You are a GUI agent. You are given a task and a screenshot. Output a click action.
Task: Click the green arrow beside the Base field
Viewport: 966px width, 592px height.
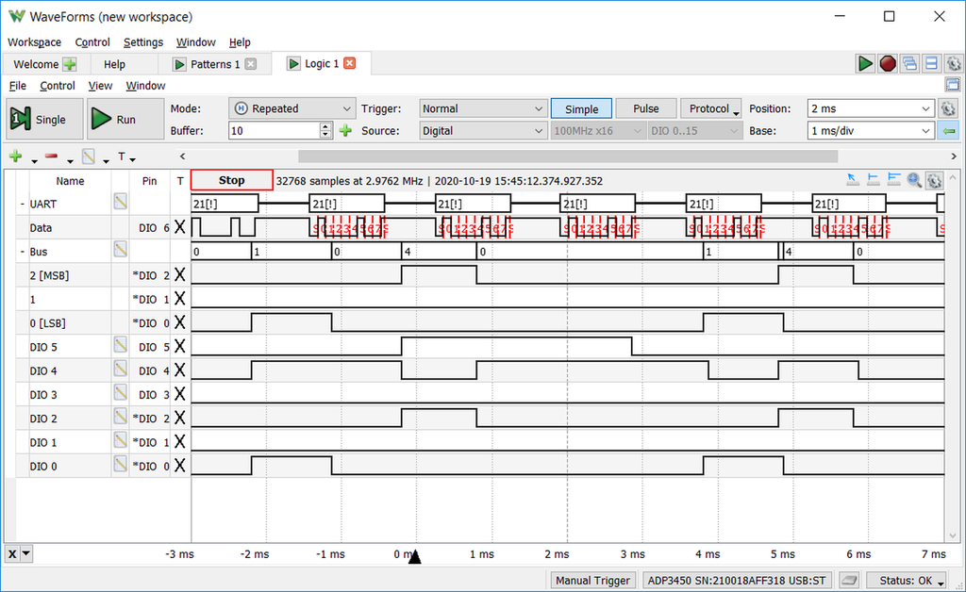point(948,131)
